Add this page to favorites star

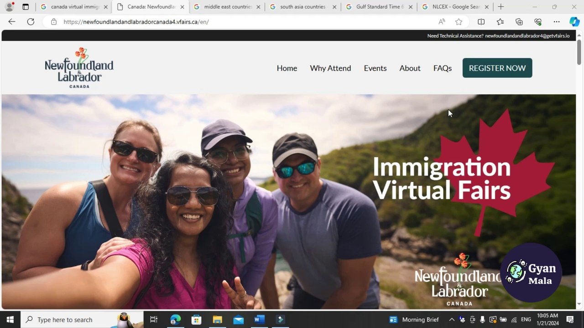[459, 22]
